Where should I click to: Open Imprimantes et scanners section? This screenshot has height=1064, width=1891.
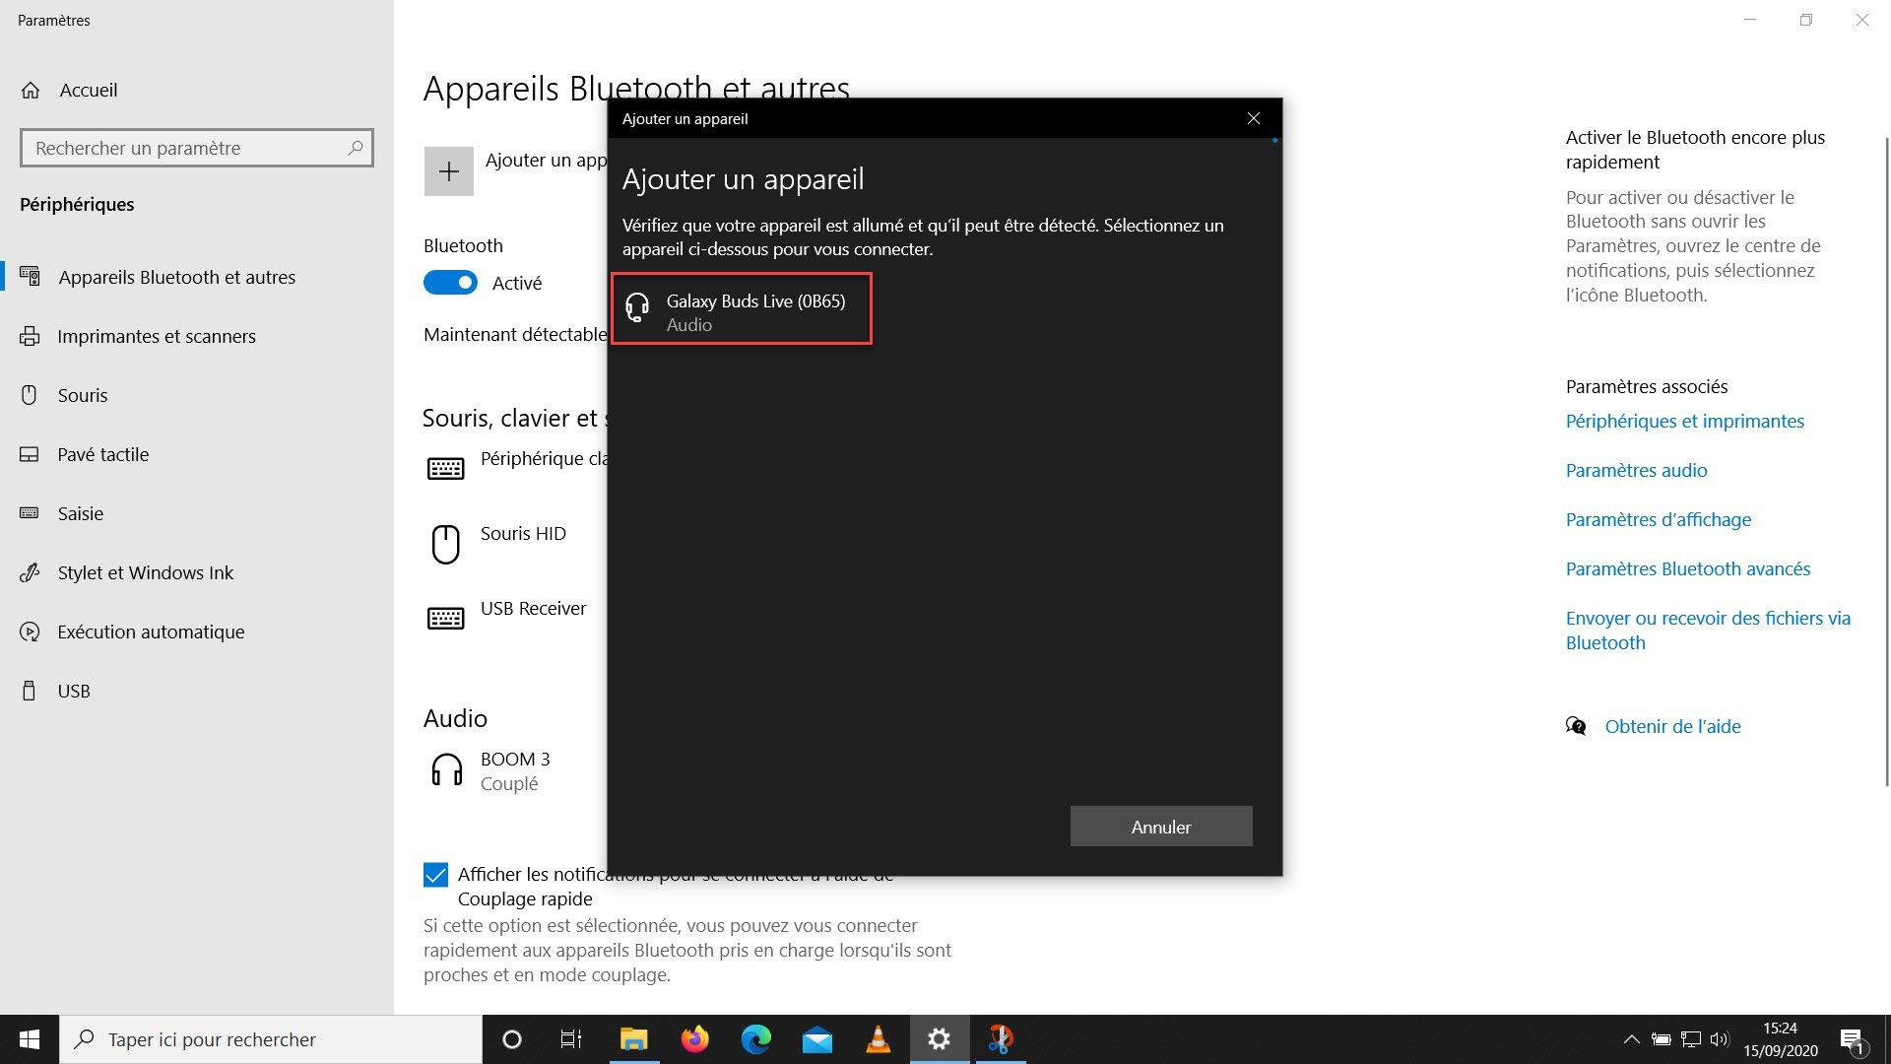pyautogui.click(x=156, y=336)
